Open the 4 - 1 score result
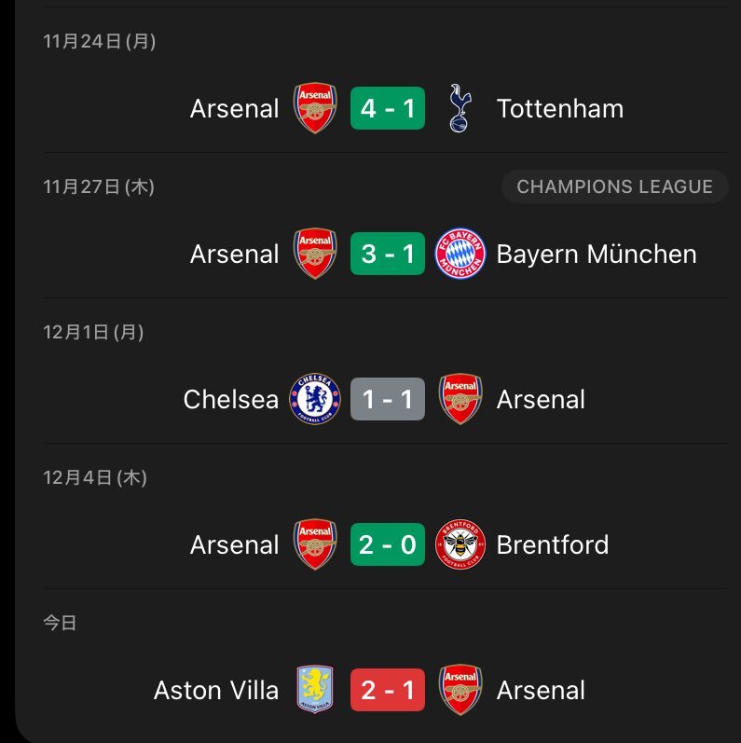The image size is (741, 743). tap(388, 108)
